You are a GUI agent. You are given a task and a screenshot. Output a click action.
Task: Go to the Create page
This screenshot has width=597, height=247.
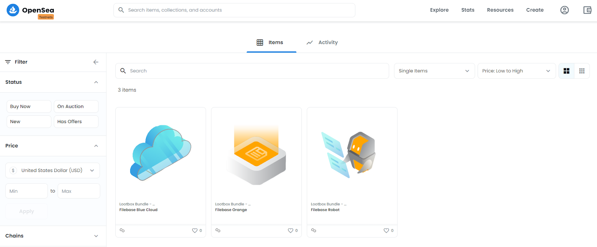click(535, 10)
